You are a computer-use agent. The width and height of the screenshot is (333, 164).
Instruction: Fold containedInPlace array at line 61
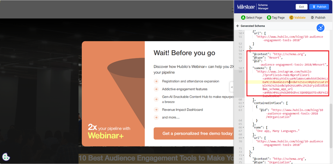243,103
